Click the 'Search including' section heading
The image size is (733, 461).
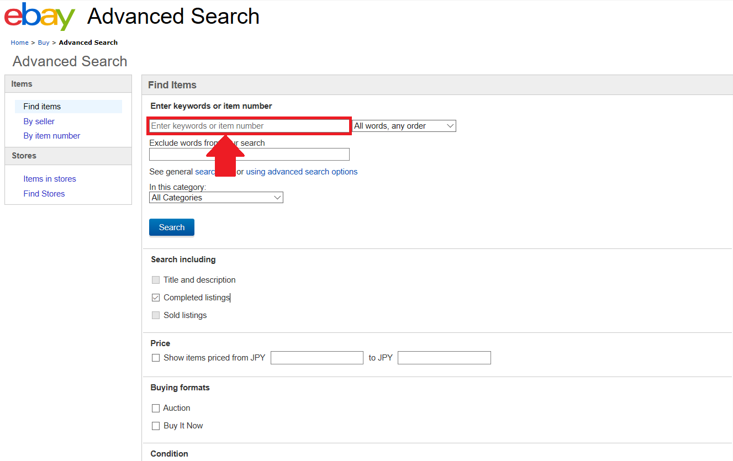[x=183, y=259]
